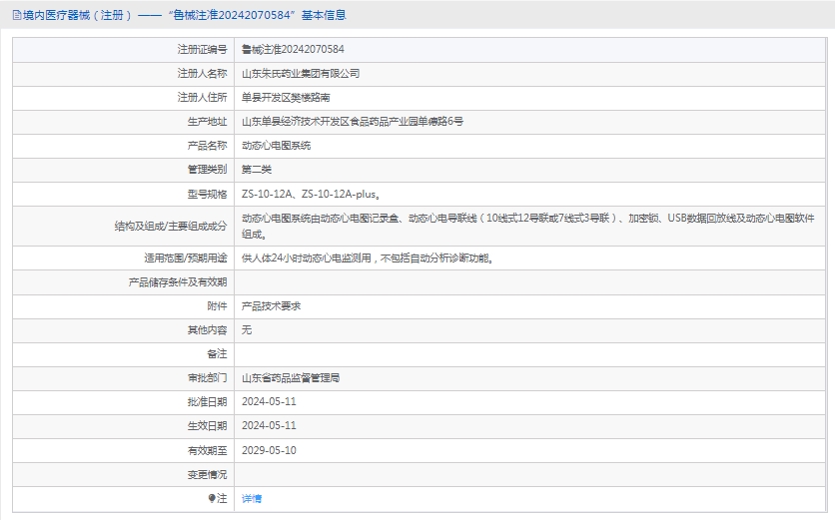Click management category value 第二类

pos(257,169)
